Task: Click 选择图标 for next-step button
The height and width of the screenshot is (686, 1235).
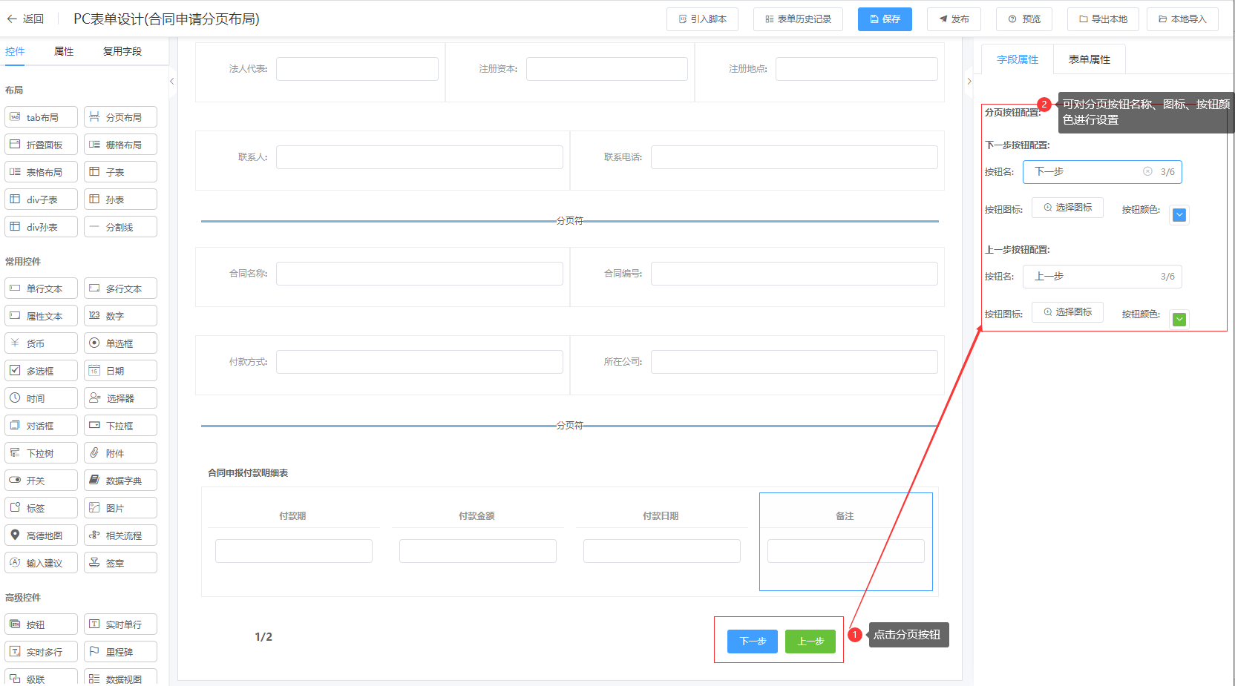Action: pyautogui.click(x=1067, y=208)
